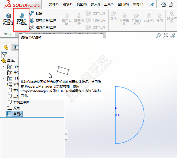Viewport: 177px width, 158px height.
Task: Open the FeatureManager design tree tab
Action: [x=6, y=47]
